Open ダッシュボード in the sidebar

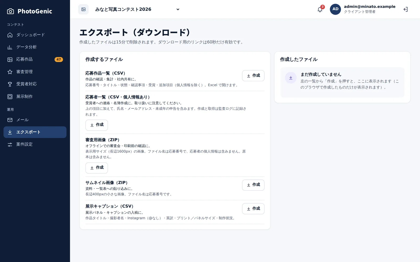[35, 35]
